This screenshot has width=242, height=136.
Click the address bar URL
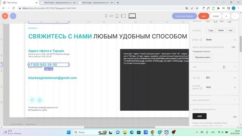[49, 8]
